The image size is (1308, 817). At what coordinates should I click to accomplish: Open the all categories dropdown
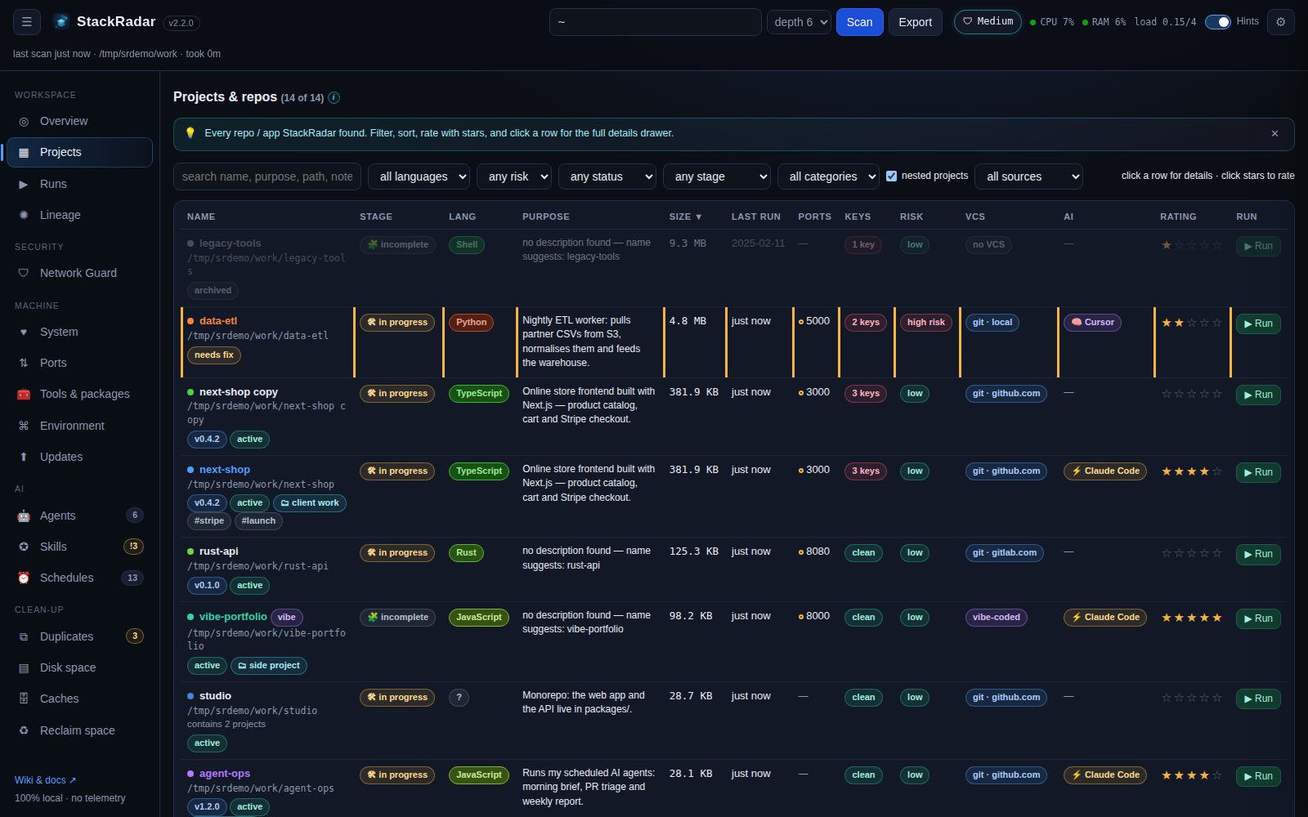[829, 176]
